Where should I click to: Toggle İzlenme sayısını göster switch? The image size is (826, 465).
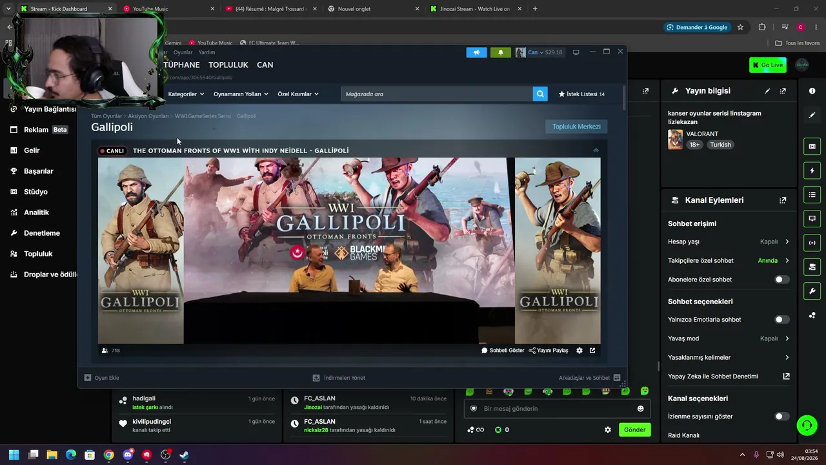(x=781, y=417)
